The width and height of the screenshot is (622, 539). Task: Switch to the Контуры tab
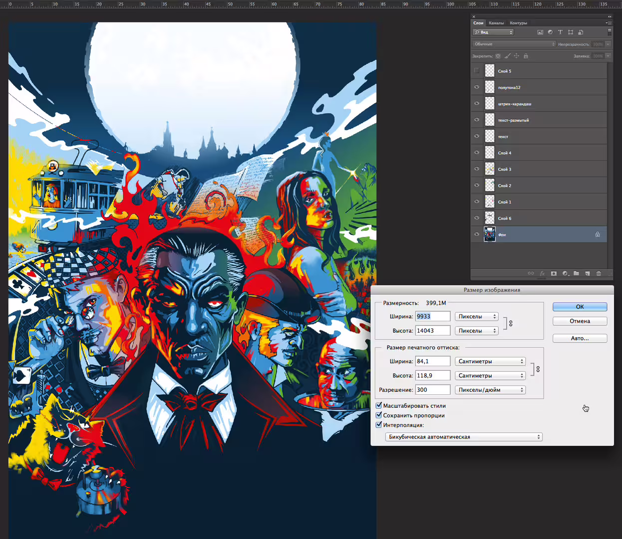518,23
